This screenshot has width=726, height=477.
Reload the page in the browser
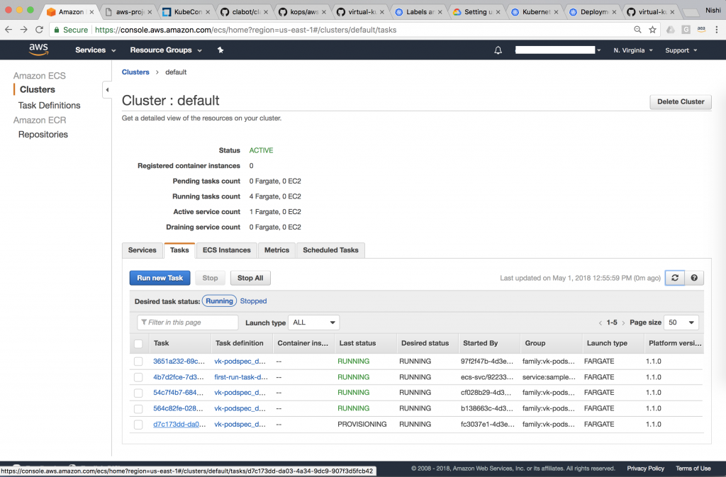[x=40, y=30]
